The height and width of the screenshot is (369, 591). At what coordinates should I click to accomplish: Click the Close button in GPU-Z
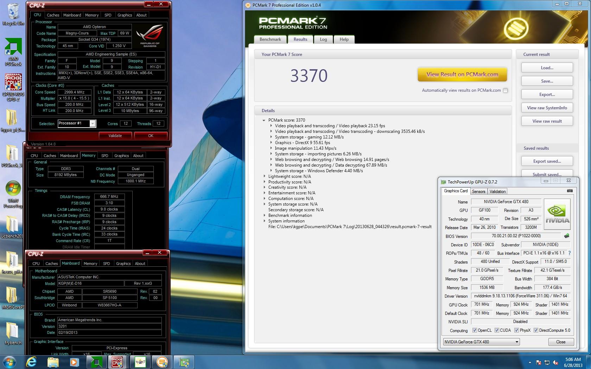click(561, 342)
